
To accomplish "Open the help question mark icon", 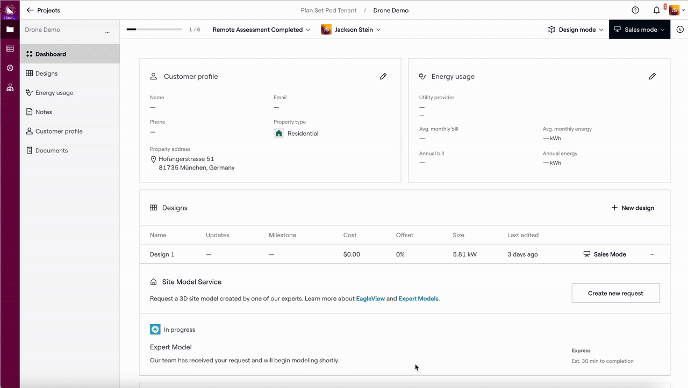I will tap(635, 10).
